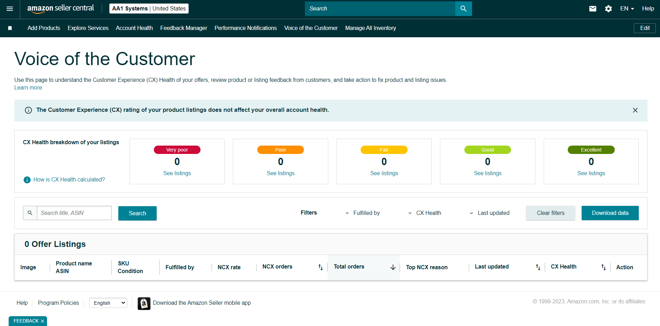Focus the Search title, ASIN field
Screen dimensions: 660x326
coord(74,213)
